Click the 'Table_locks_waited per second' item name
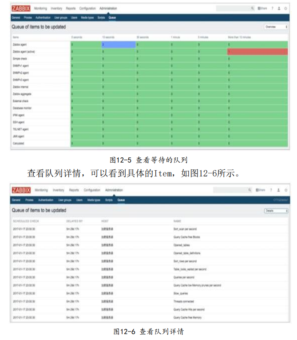297x340 pixels. 190,269
